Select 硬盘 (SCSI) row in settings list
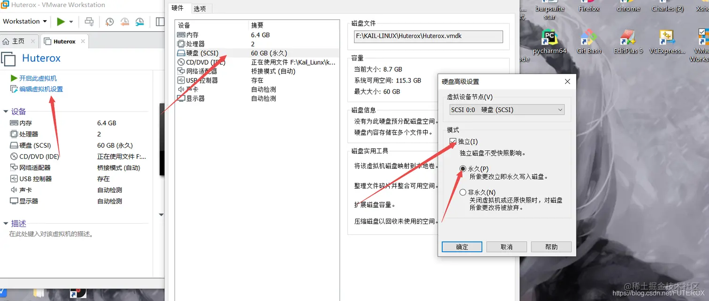This screenshot has width=709, height=301. click(x=257, y=53)
